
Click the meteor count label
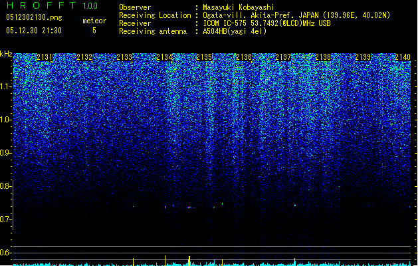tap(94, 21)
